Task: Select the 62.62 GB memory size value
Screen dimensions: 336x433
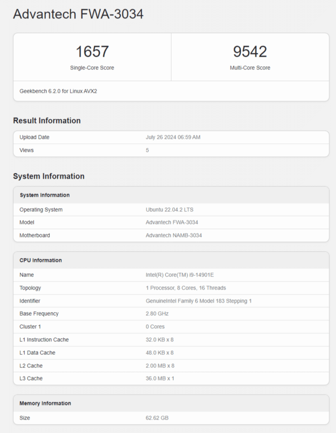Action: pyautogui.click(x=157, y=418)
